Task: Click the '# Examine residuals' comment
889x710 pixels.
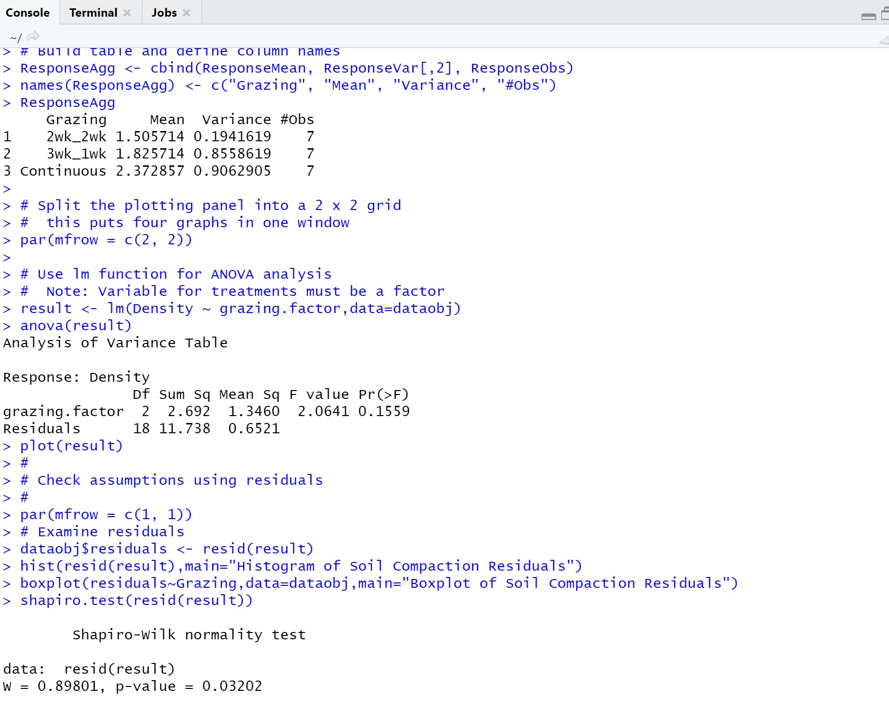Action: (x=102, y=532)
